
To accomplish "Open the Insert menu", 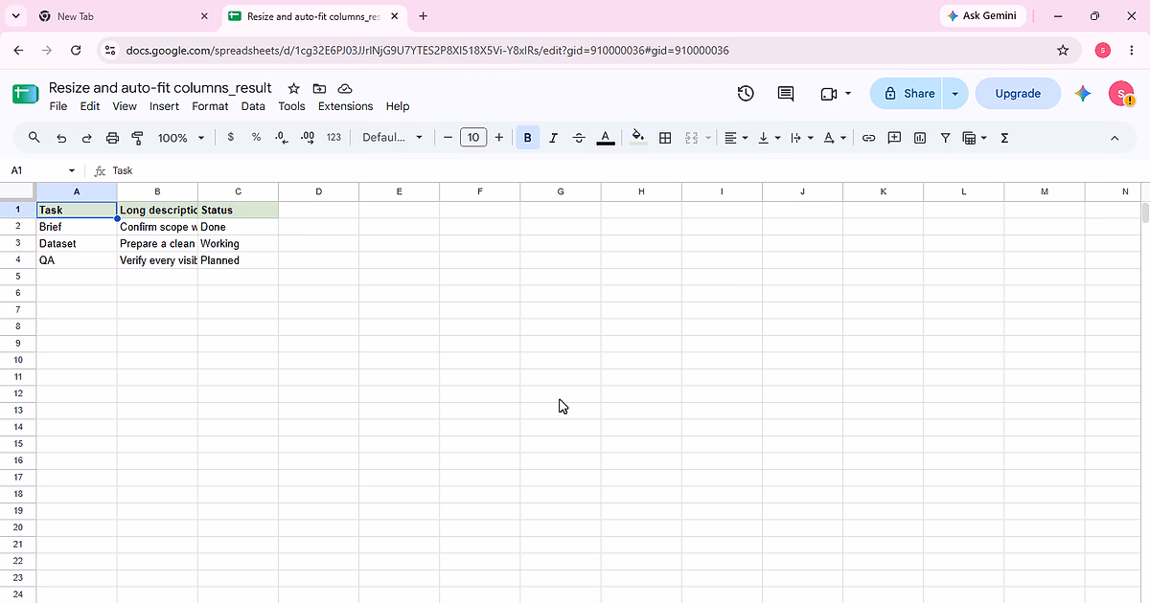I will (164, 106).
